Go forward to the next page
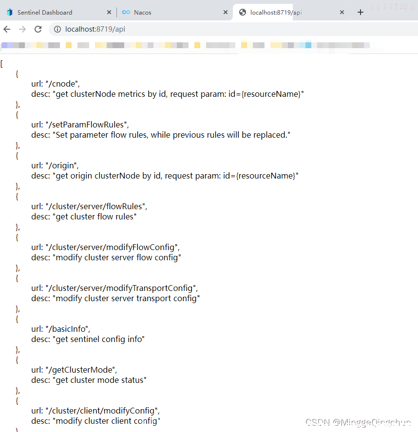Image resolution: width=418 pixels, height=432 pixels. 22,29
